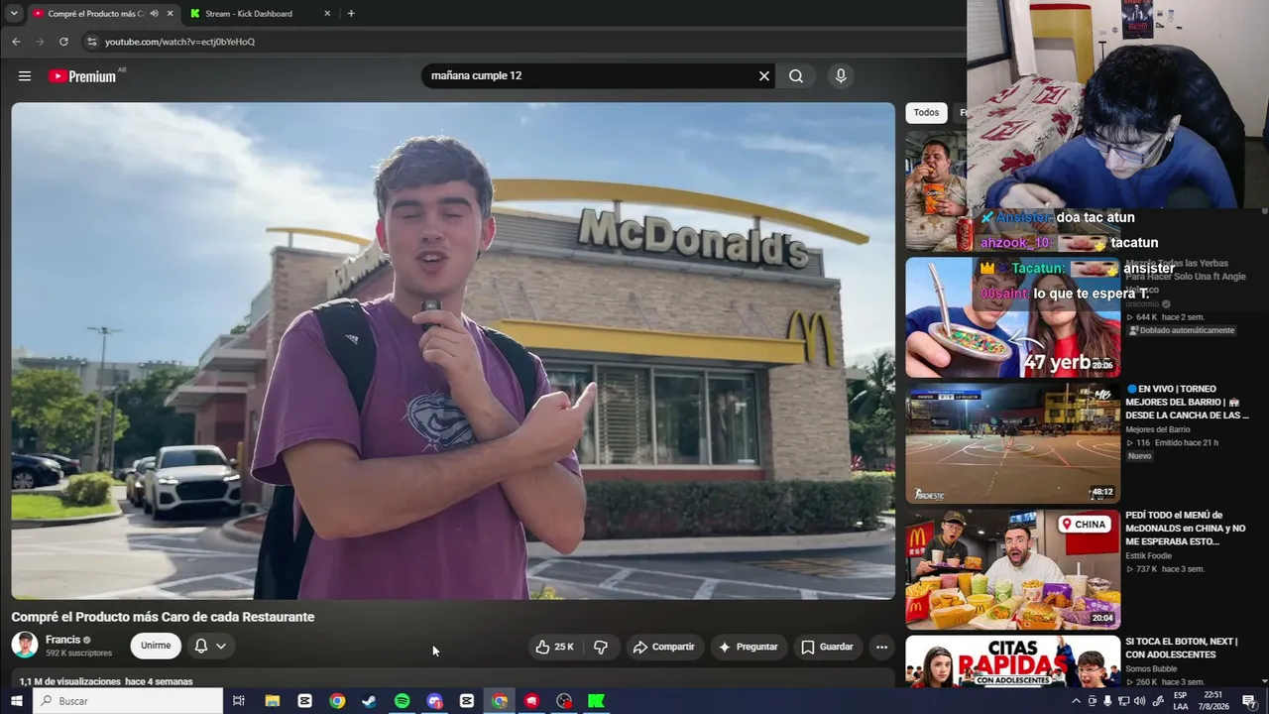
Task: Open the clock and calendar flyout
Action: tap(1213, 701)
